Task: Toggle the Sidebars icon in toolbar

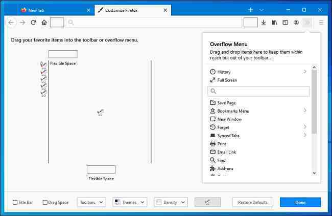Action: [x=285, y=23]
